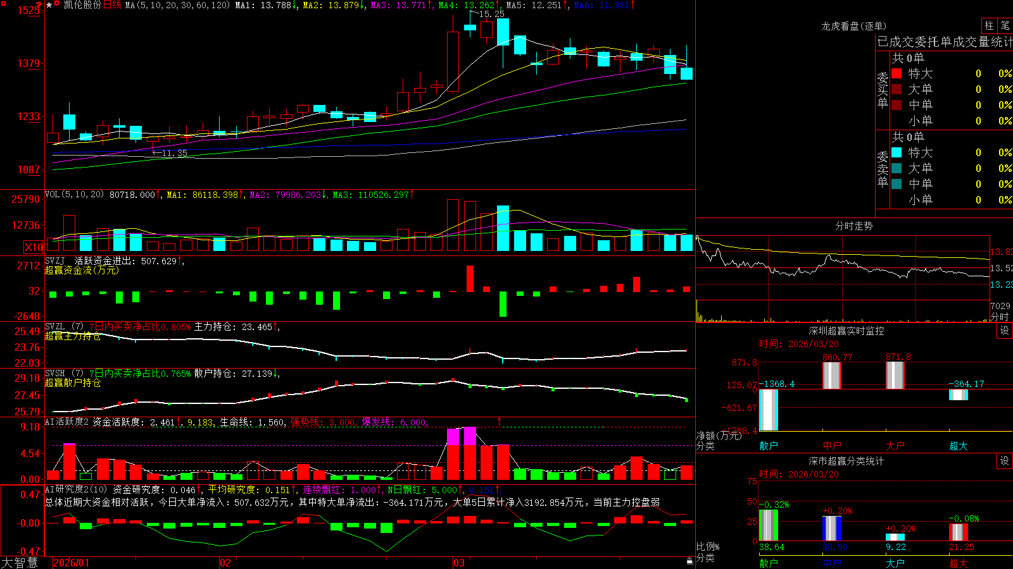Click the tallest red 超赢资金流 bar

(x=470, y=278)
